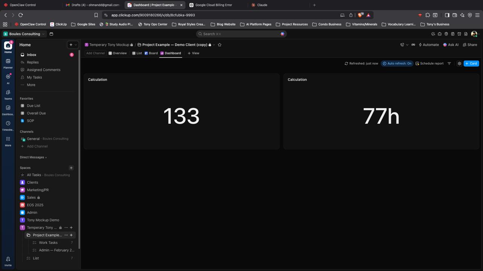Toggle Auto refresh off

397,64
